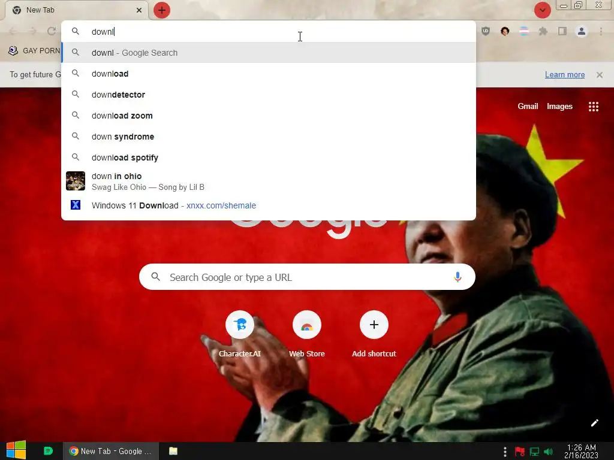Open the Images link
The width and height of the screenshot is (614, 460).
coord(559,107)
